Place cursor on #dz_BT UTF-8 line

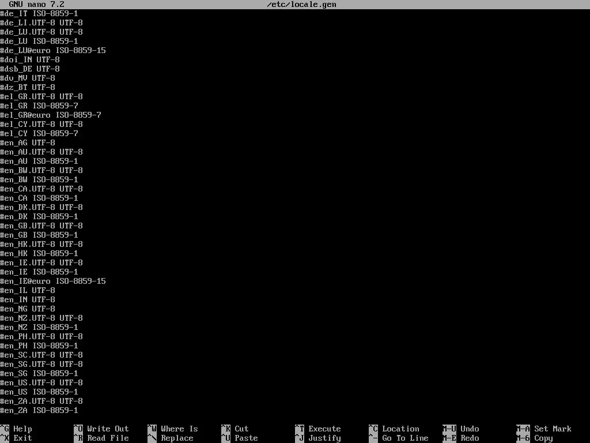[x=28, y=88]
